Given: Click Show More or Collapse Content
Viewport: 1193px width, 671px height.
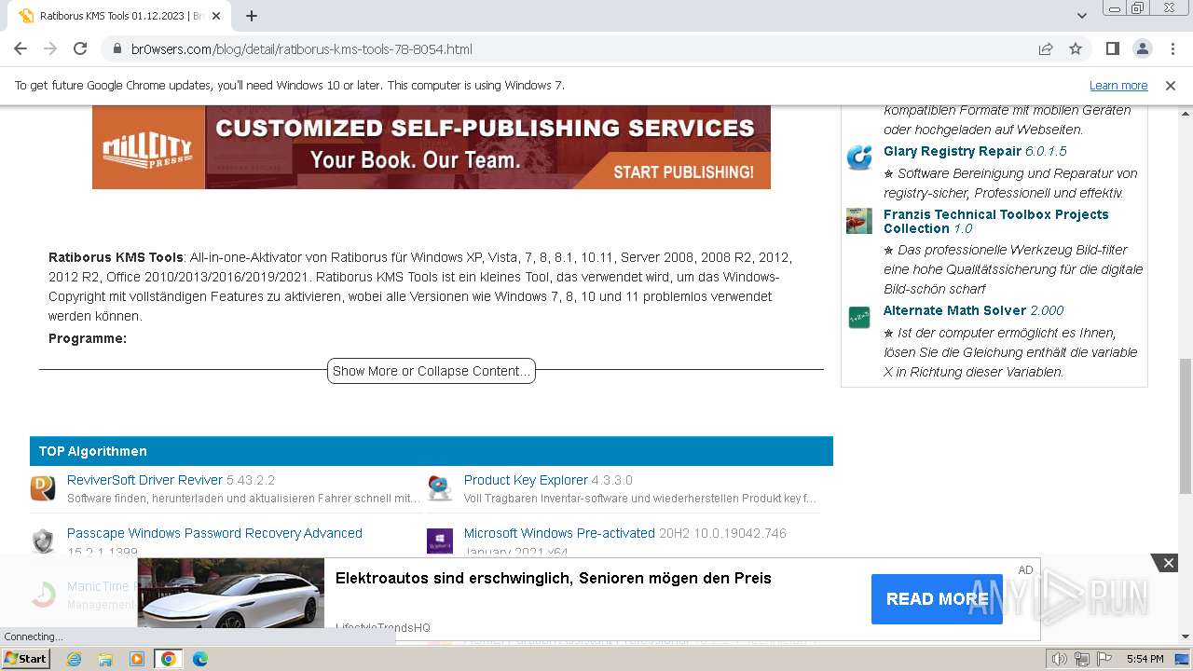Looking at the screenshot, I should 432,371.
